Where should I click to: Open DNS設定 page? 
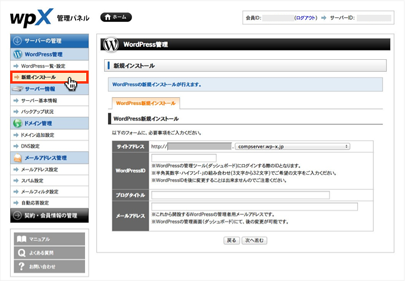(x=49, y=146)
